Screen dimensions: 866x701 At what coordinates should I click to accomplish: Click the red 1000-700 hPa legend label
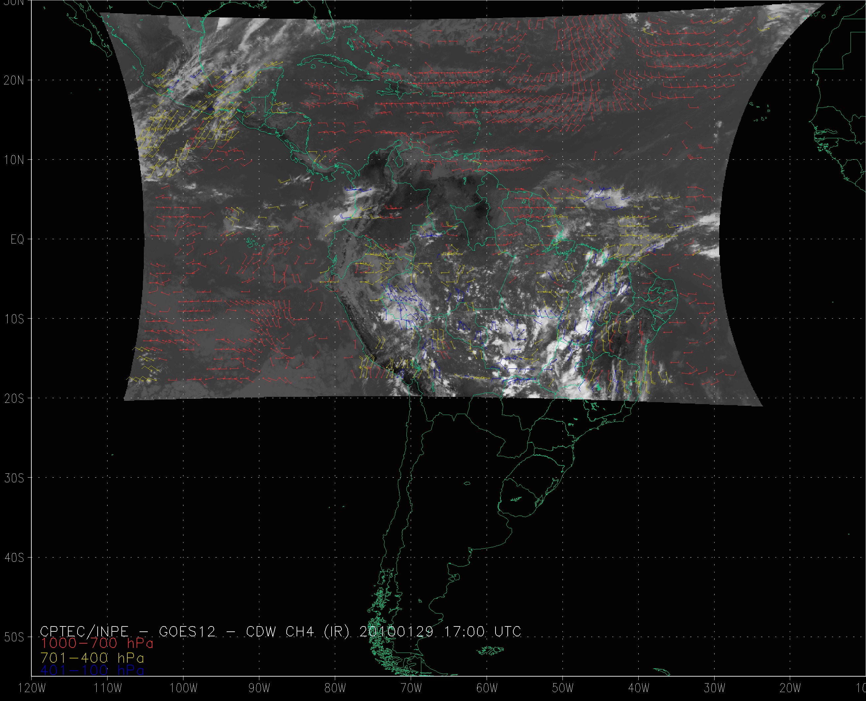pyautogui.click(x=97, y=643)
